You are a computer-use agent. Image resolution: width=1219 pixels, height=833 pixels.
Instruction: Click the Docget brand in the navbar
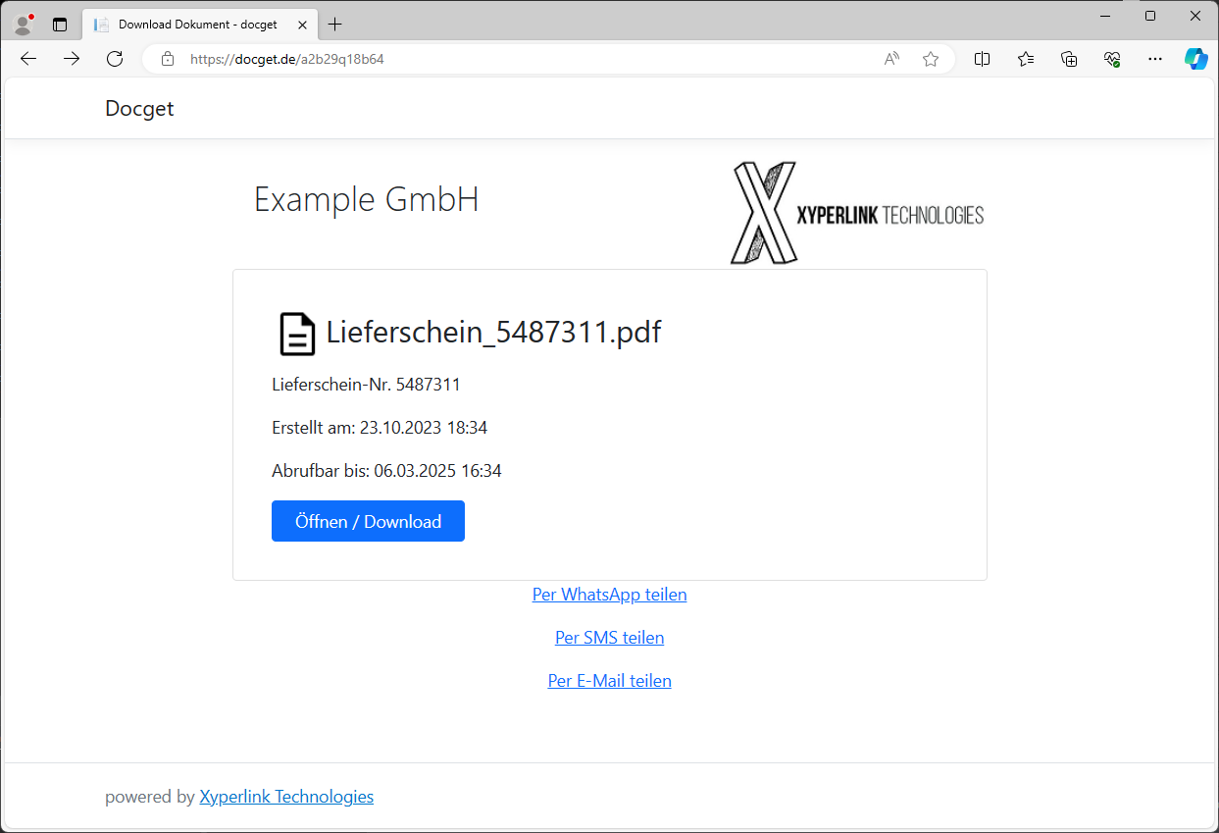(x=139, y=109)
